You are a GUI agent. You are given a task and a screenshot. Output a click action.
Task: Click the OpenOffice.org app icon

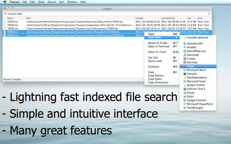point(185,51)
